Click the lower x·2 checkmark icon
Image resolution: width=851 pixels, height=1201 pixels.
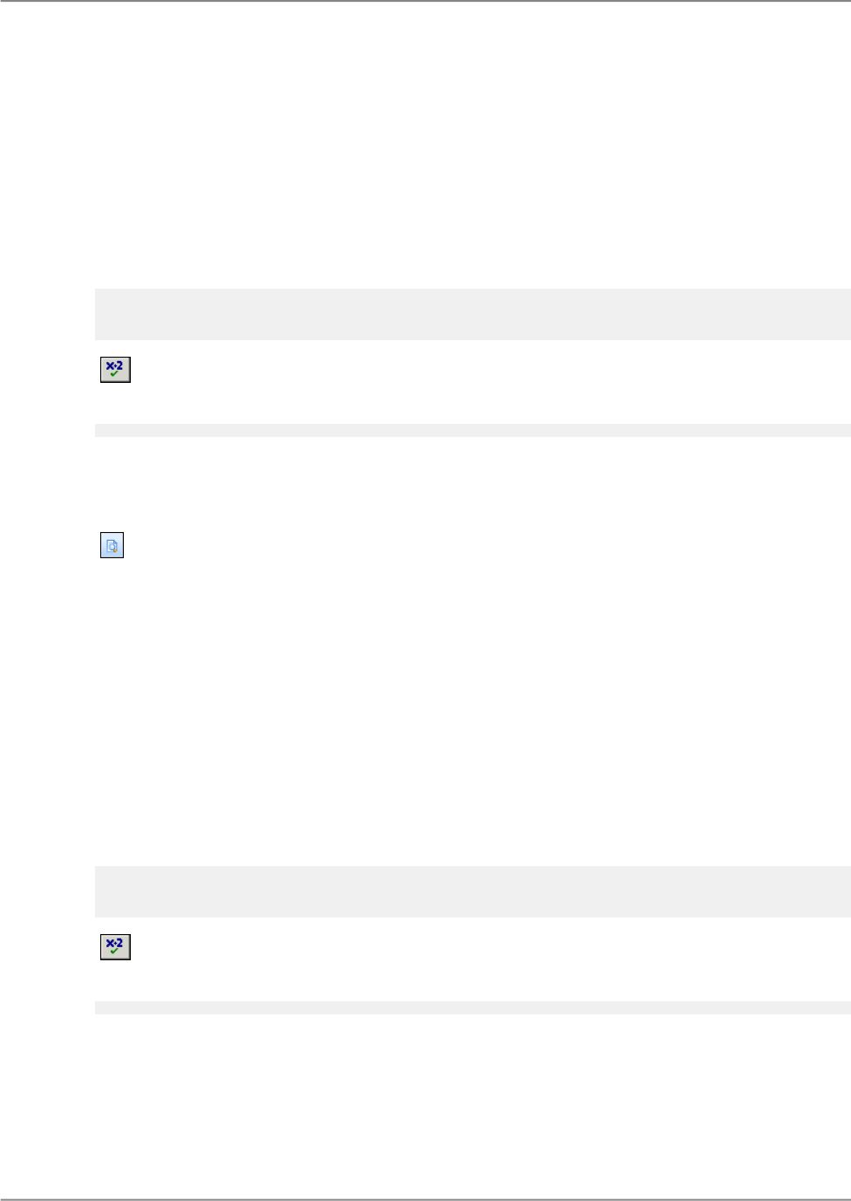pyautogui.click(x=115, y=947)
